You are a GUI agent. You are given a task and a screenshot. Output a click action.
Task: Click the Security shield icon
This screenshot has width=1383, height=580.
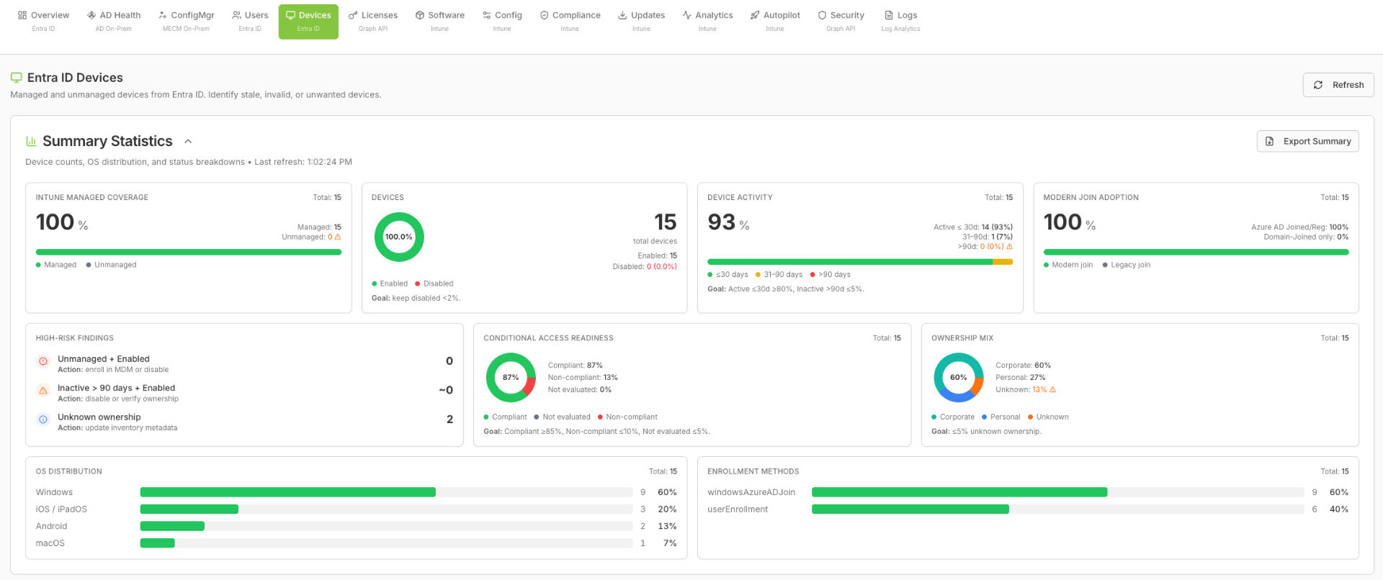click(822, 15)
